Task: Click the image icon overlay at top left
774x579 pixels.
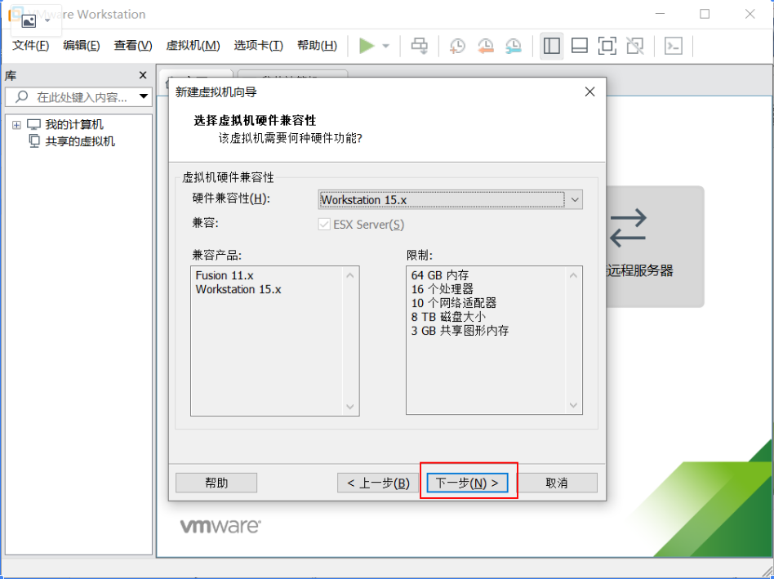Action: pos(29,20)
